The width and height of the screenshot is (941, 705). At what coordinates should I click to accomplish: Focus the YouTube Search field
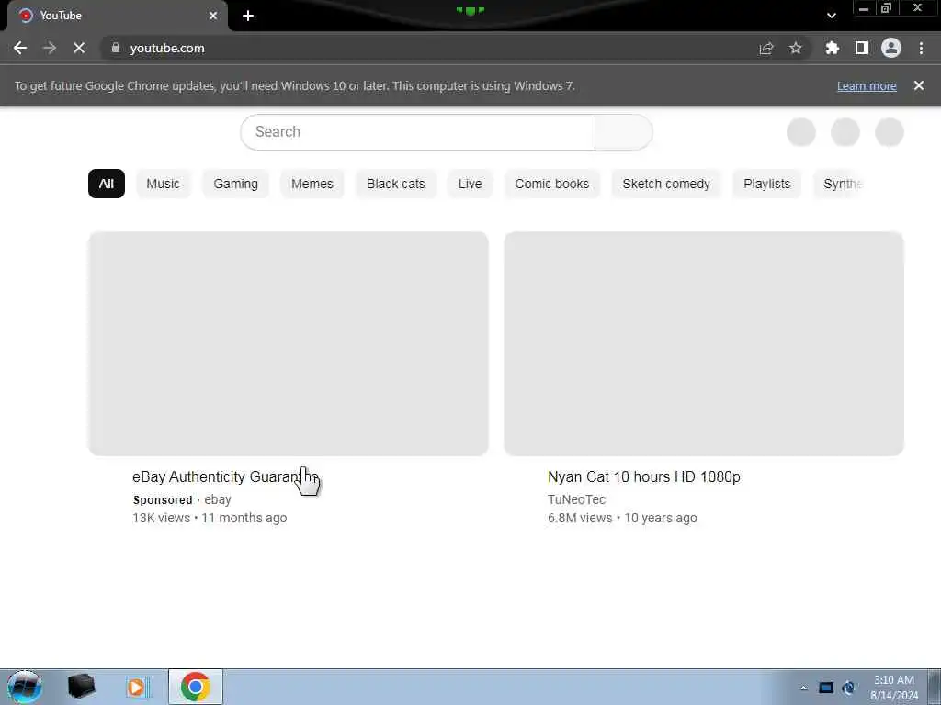[418, 132]
